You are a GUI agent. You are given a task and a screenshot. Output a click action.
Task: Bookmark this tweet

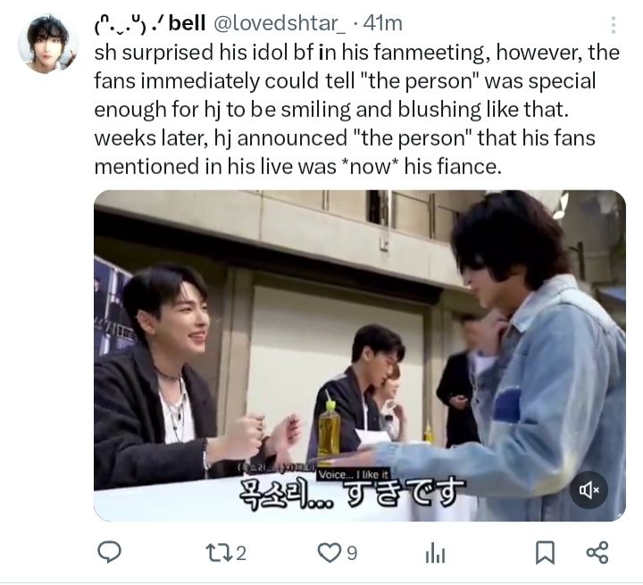pos(546,553)
